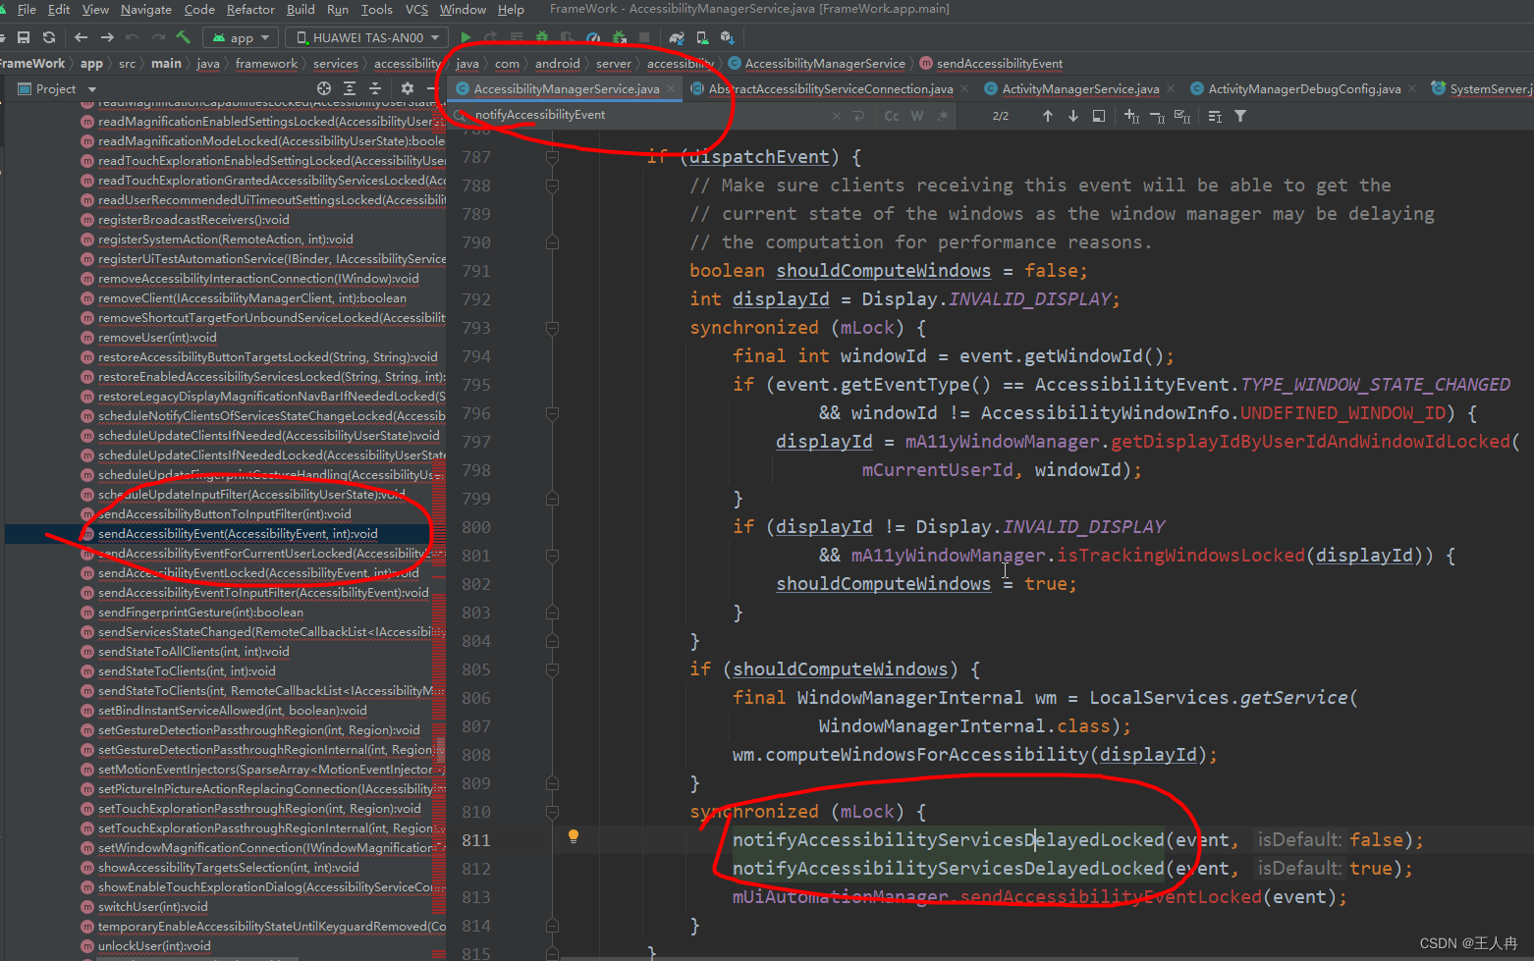Click Select Opened File target icon in Project panel

click(324, 88)
